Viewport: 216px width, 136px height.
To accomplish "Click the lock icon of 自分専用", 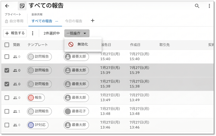I will click(x=6, y=21).
